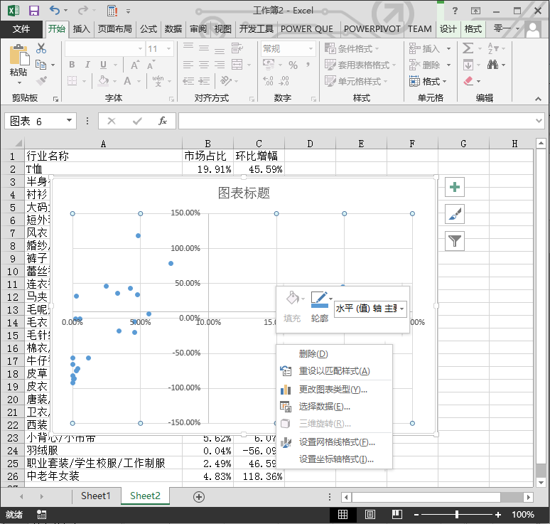
Task: Switch to the 页面布局 ribbon tab
Action: click(x=114, y=29)
